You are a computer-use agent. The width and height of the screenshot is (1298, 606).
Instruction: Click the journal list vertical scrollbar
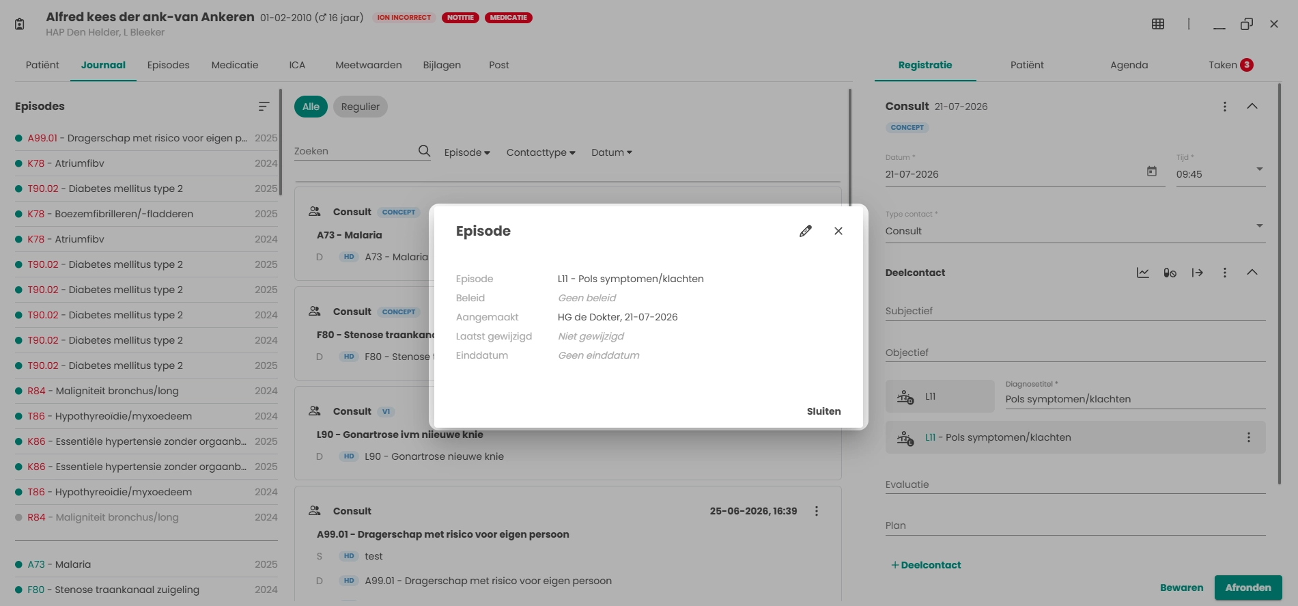(849, 147)
